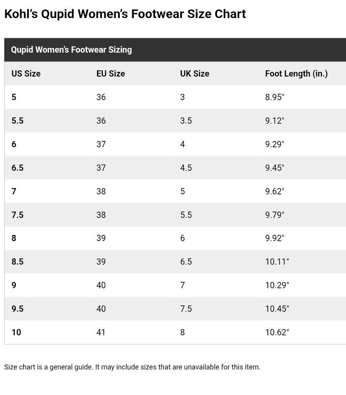Select US size 6.5 row label
The width and height of the screenshot is (346, 395).
[x=17, y=168]
